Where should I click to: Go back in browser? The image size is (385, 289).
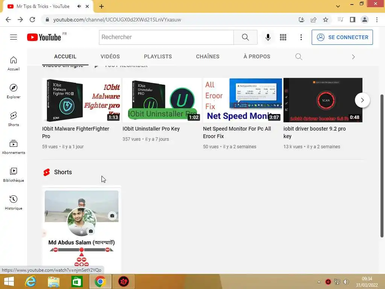pyautogui.click(x=8, y=20)
